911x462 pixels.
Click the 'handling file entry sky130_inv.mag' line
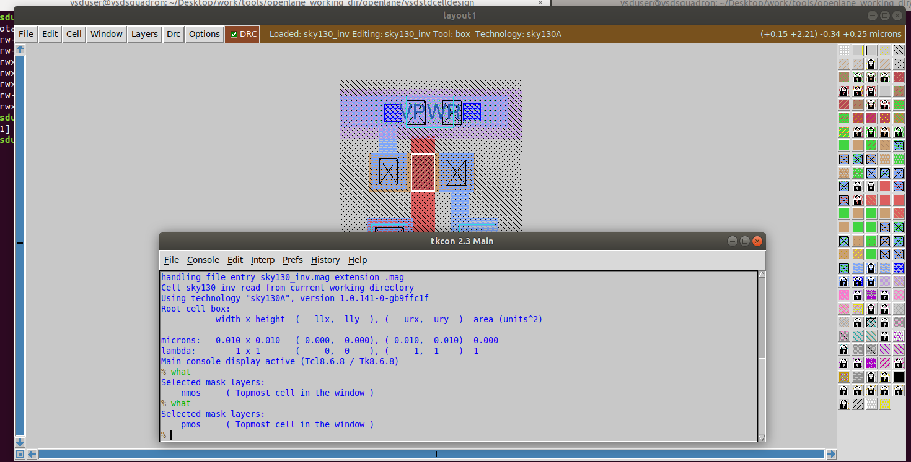(x=283, y=277)
